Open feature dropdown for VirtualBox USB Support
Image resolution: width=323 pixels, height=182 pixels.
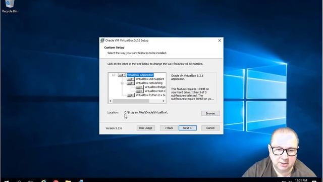point(131,79)
